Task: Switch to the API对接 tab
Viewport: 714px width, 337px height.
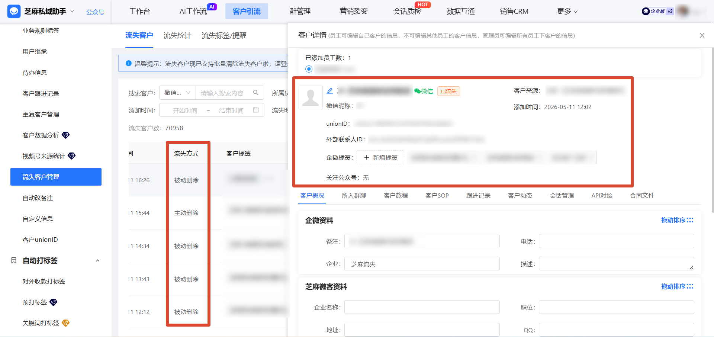Action: pos(602,195)
